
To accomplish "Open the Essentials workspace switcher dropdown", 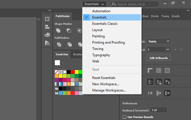I will (95, 4).
